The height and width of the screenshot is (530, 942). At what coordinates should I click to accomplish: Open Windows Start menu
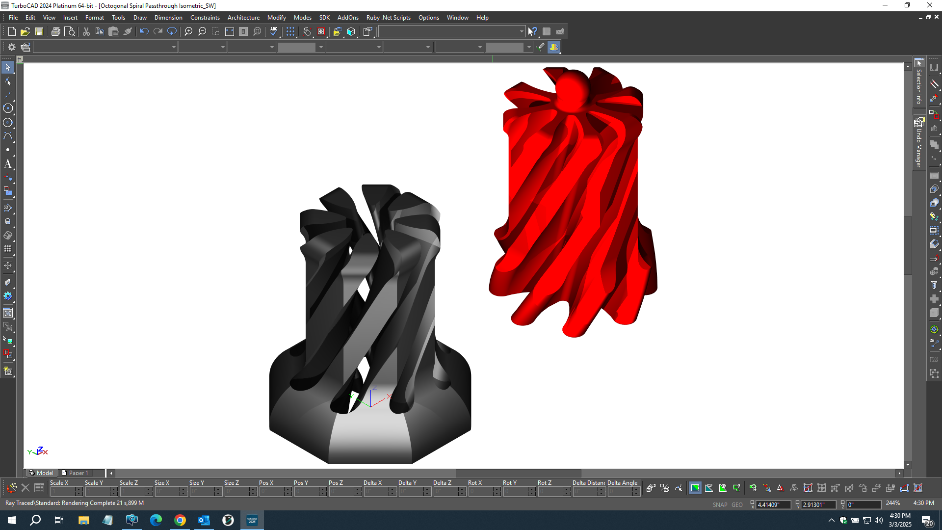click(12, 520)
